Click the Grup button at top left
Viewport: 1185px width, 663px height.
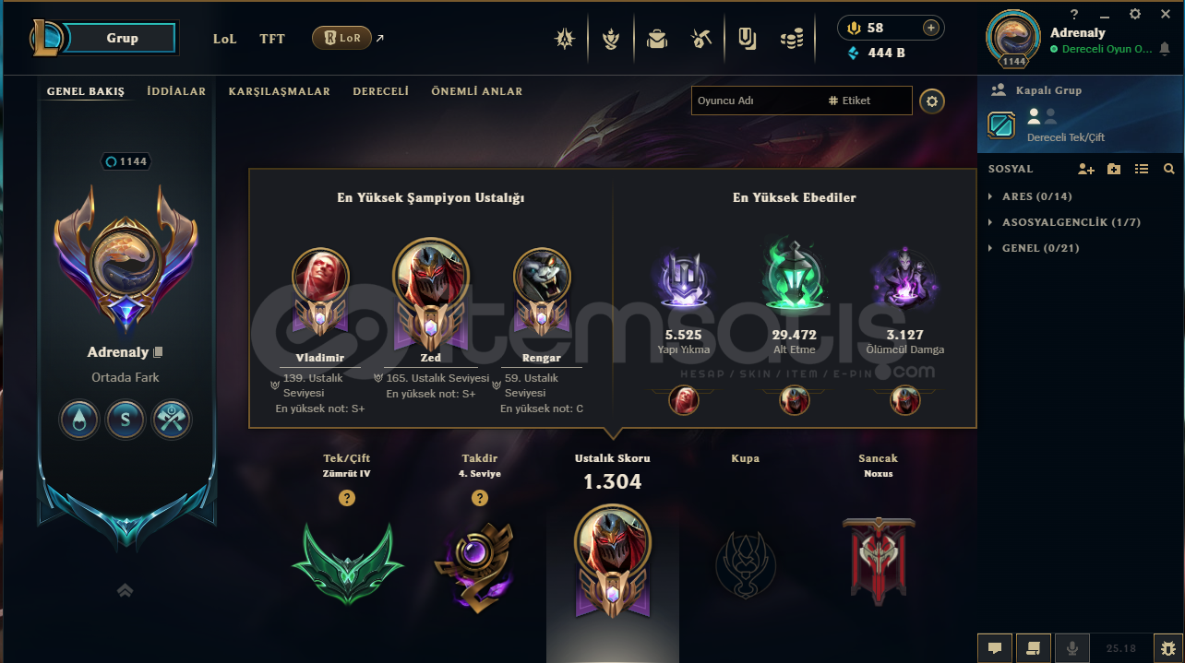coord(121,38)
